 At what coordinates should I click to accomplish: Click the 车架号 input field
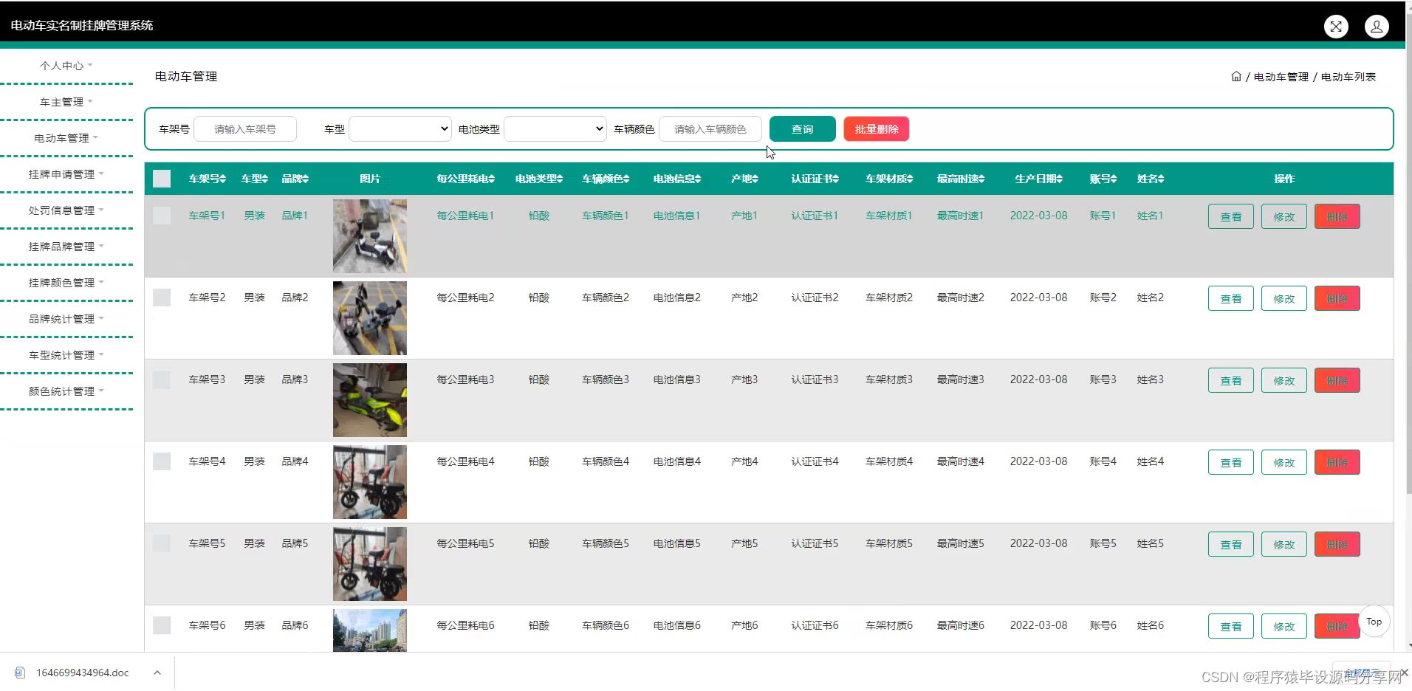pos(245,128)
